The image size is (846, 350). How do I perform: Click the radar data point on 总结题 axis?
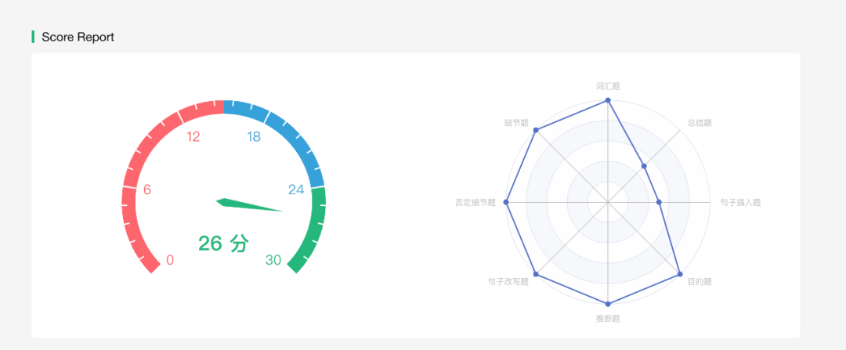pyautogui.click(x=644, y=166)
